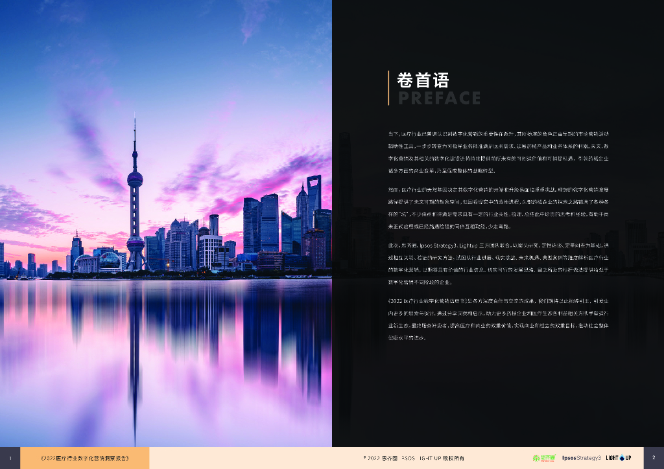This screenshot has height=469, width=664.
Task: Click the © 2022 版权所有 copyright line
Action: tap(414, 458)
